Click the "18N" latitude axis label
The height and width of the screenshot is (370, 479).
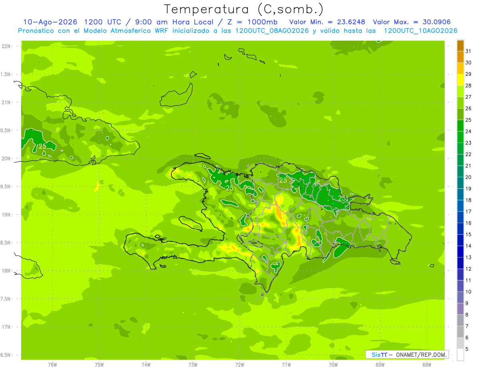pos(7,271)
